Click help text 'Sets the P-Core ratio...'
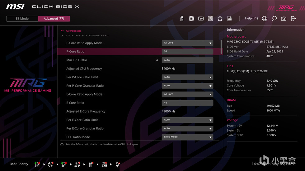This screenshot has width=305, height=171. pos(102,144)
